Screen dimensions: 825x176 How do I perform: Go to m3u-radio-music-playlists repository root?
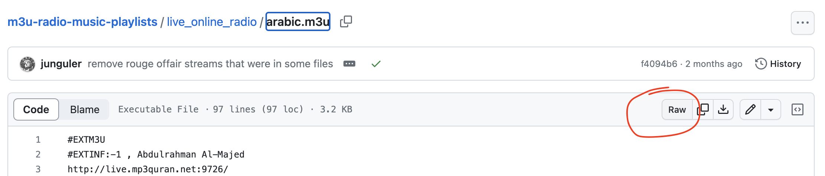[x=82, y=22]
